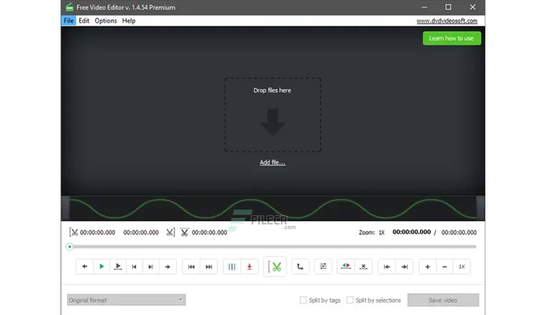544x315 pixels.
Task: Click the Add file... link
Action: (273, 163)
